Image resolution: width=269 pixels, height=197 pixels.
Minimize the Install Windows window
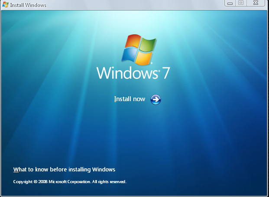coord(230,3)
